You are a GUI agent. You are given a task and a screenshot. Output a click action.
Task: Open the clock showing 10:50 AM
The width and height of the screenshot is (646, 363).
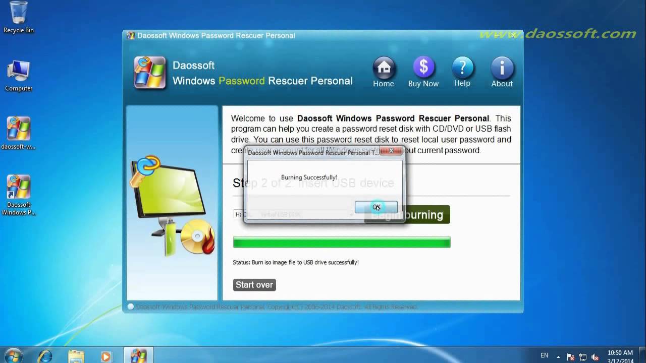(621, 356)
